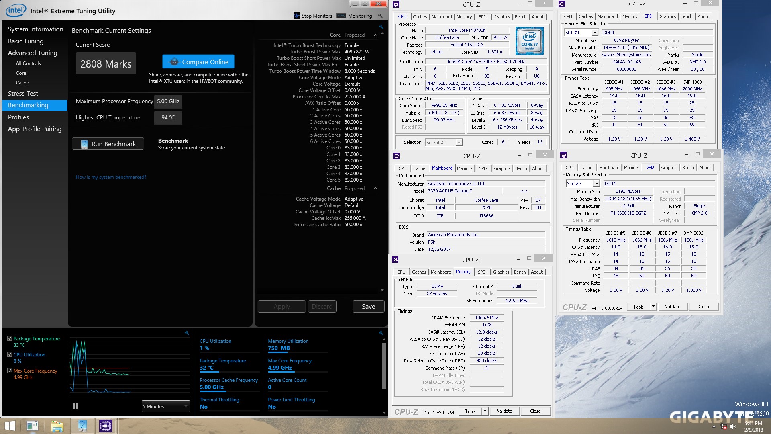
Task: Click the Core 0 ratio value 83.000 x
Action: 353,148
